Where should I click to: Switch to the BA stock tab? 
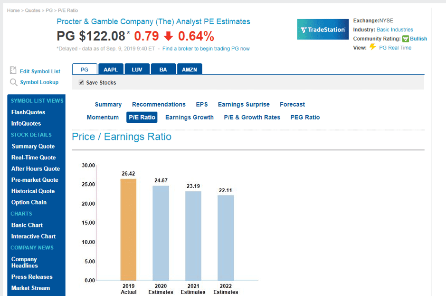pyautogui.click(x=163, y=69)
